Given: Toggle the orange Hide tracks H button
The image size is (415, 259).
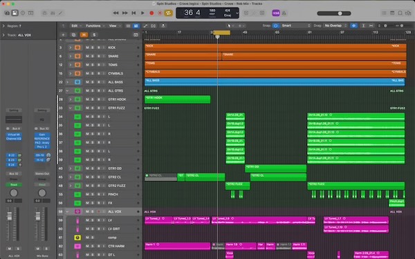Looking at the screenshot, I should (84, 35).
